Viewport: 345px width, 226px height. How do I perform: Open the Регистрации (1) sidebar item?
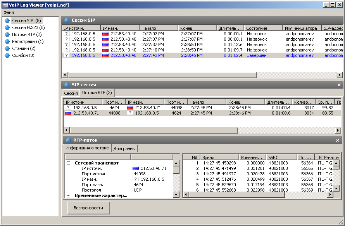pyautogui.click(x=28, y=41)
